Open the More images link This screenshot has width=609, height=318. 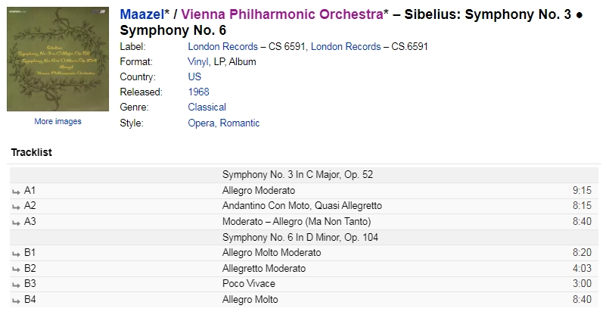(57, 121)
